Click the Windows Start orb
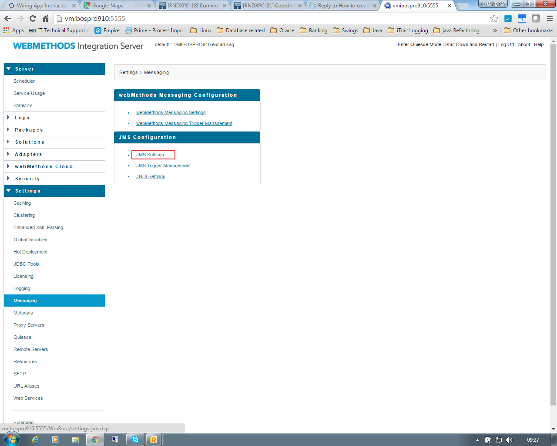This screenshot has height=446, width=557. click(11, 439)
